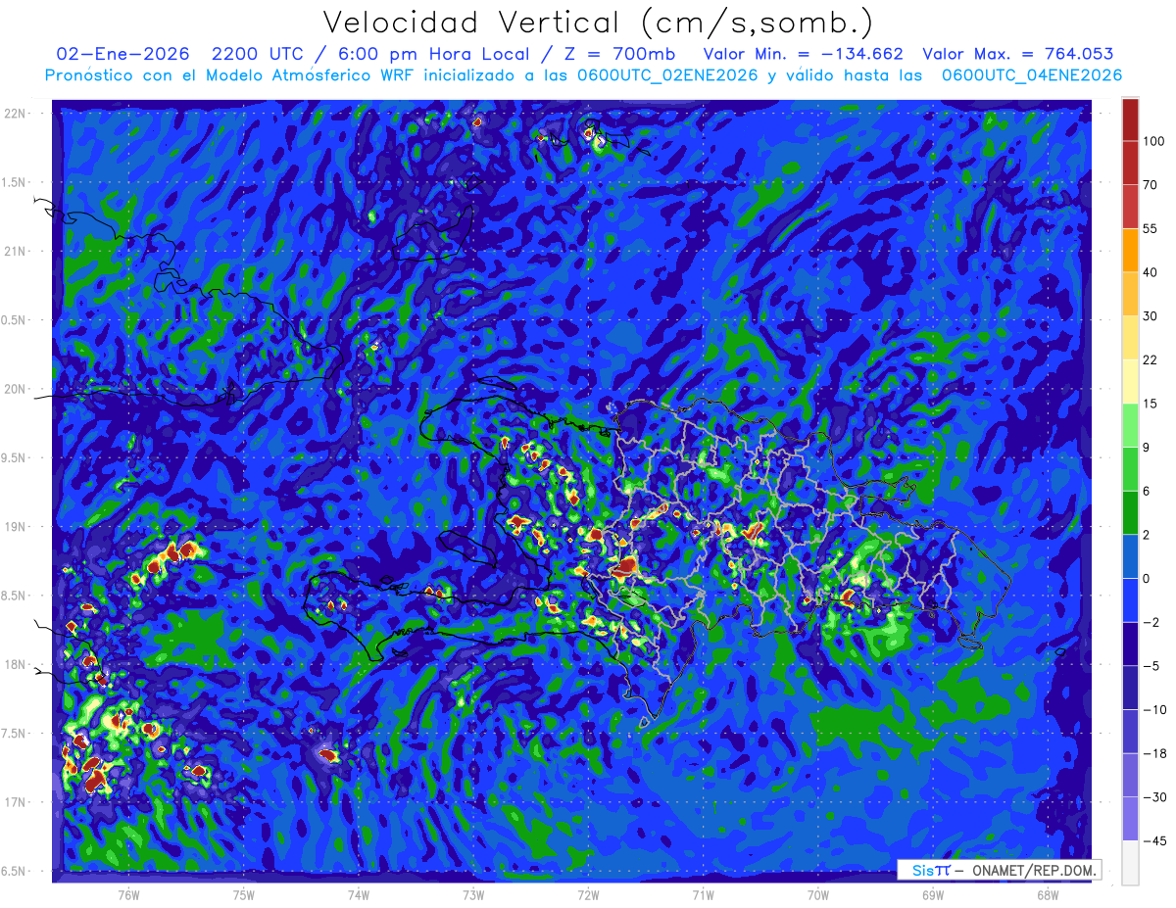Select blue swatch between 0 and 2
This screenshot has width=1176, height=908.
[x=1130, y=555]
